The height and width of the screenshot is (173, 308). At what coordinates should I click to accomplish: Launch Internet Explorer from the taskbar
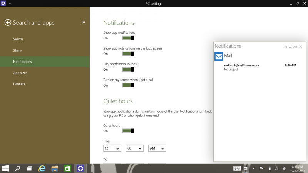click(42, 168)
